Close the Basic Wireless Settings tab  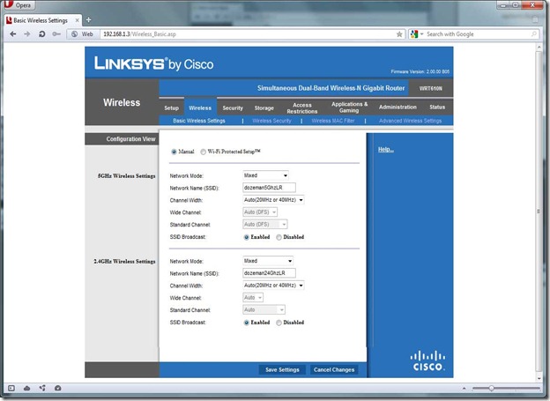click(x=78, y=20)
